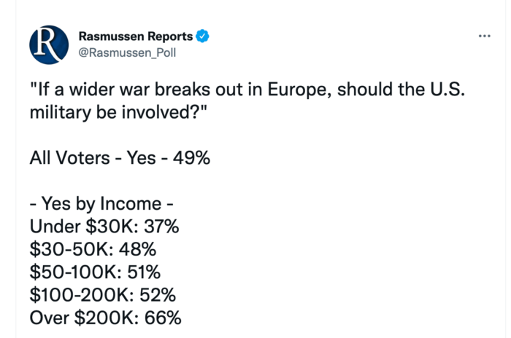This screenshot has width=511, height=338.
Task: Open the three-dot more options menu
Action: pos(484,36)
